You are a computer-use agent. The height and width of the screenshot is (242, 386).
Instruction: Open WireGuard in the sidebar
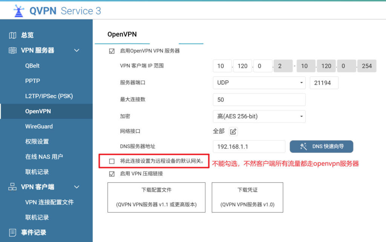tap(39, 126)
